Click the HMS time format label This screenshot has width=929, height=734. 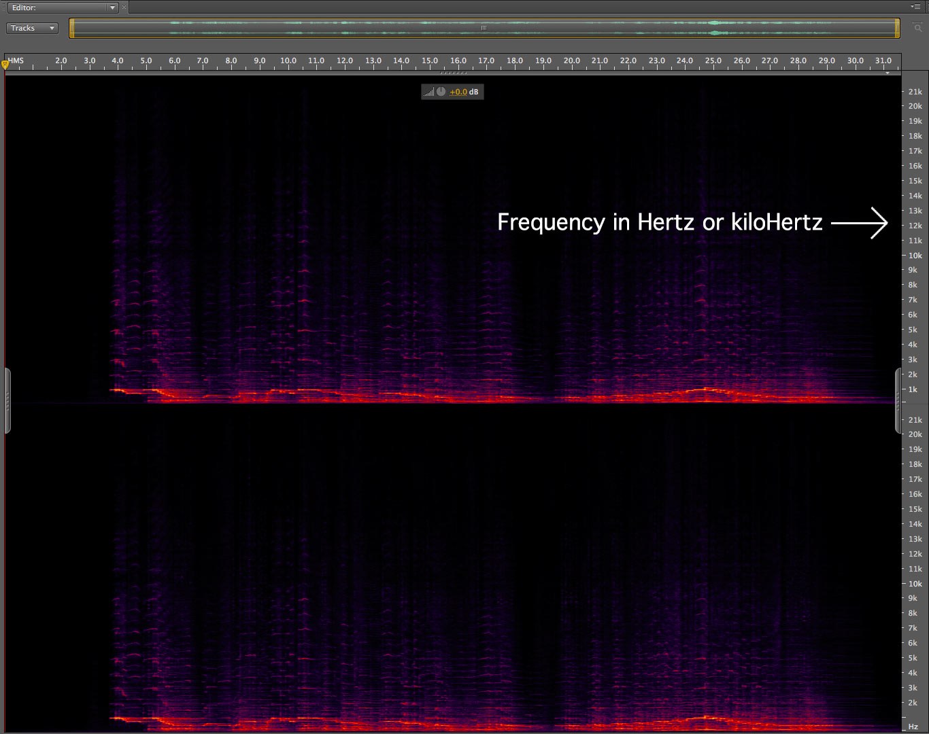(x=16, y=60)
